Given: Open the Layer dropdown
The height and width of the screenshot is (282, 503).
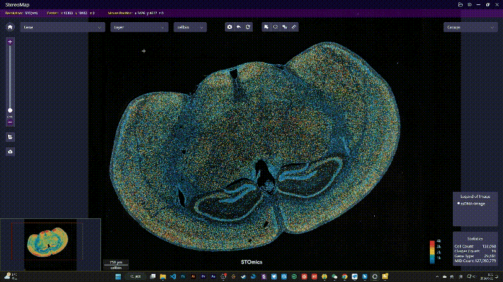Looking at the screenshot, I should point(139,27).
